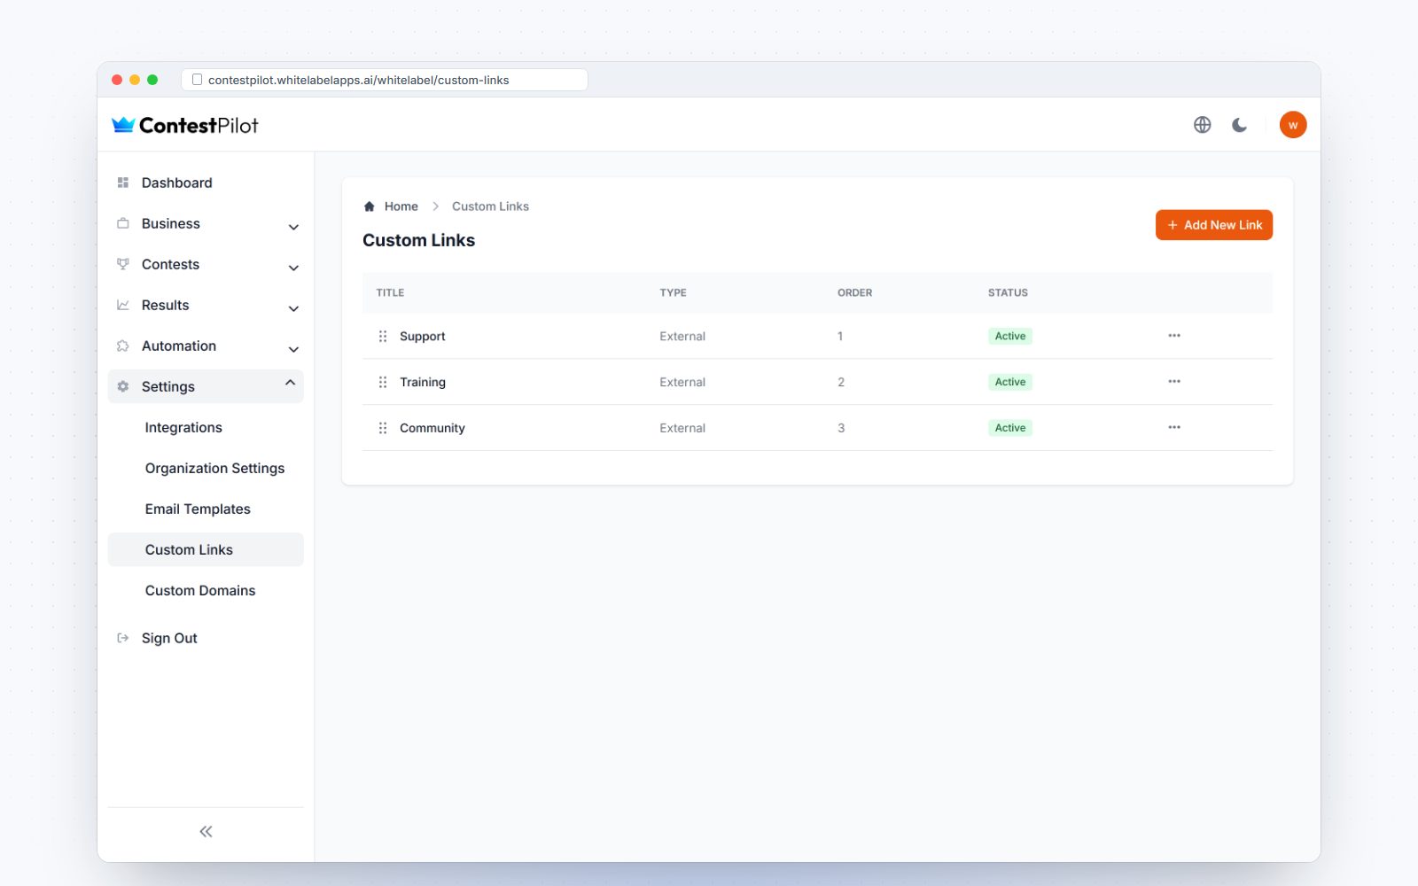This screenshot has width=1418, height=886.
Task: Expand the Contests menu chevron
Action: (x=293, y=268)
